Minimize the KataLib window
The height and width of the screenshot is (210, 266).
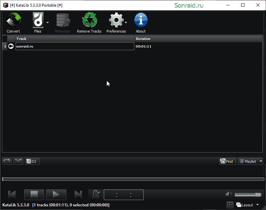point(228,5)
